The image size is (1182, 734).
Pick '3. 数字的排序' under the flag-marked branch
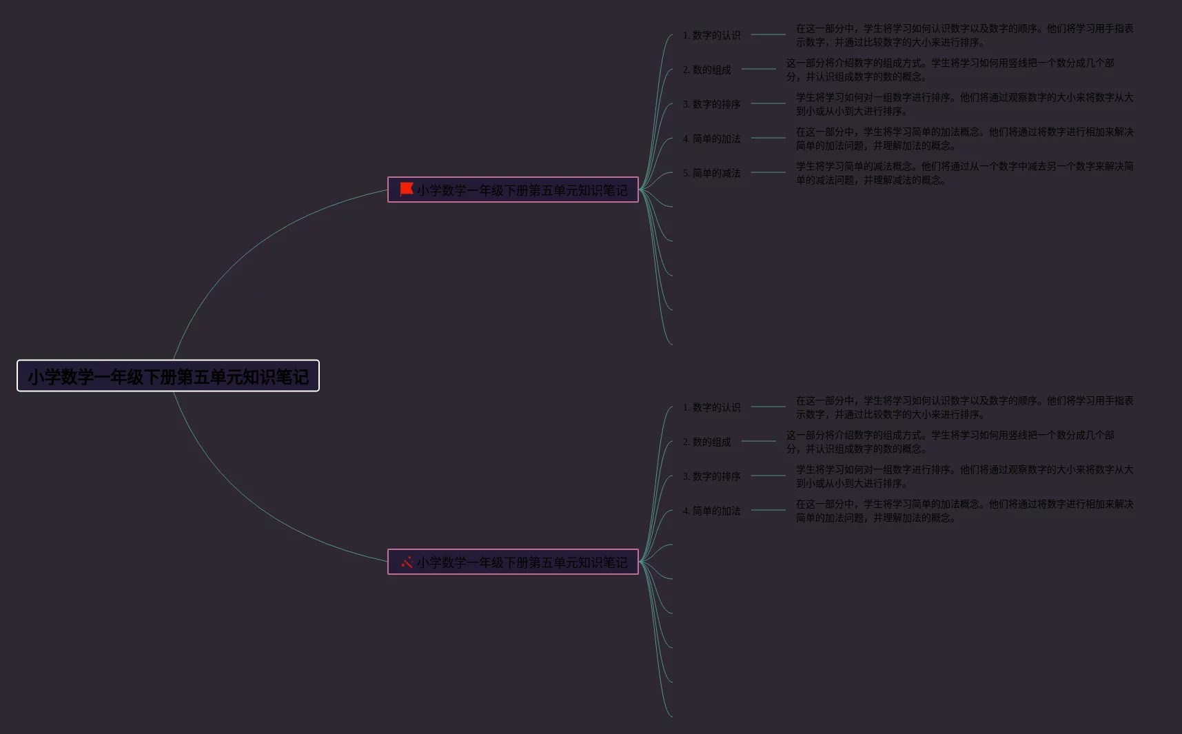[x=711, y=104]
